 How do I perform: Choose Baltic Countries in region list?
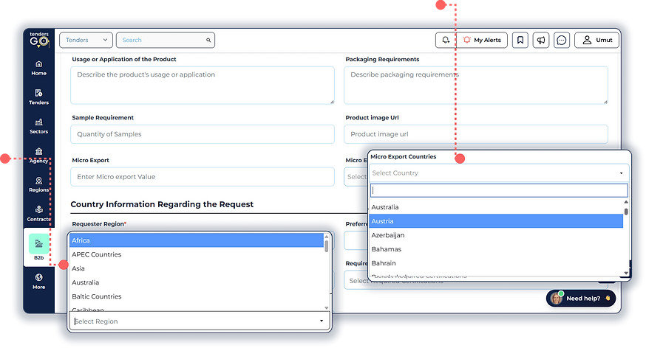pyautogui.click(x=197, y=296)
